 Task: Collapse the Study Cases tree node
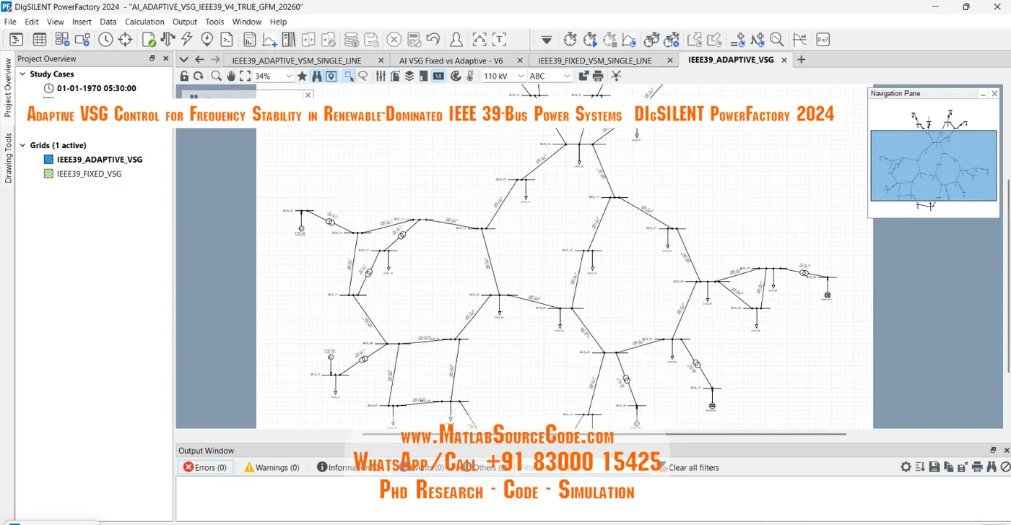click(x=22, y=74)
